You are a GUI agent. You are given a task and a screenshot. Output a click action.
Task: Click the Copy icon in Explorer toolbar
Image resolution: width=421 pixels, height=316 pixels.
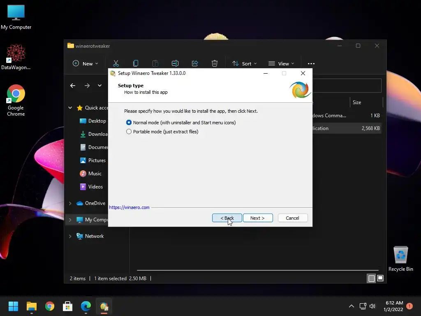(136, 63)
